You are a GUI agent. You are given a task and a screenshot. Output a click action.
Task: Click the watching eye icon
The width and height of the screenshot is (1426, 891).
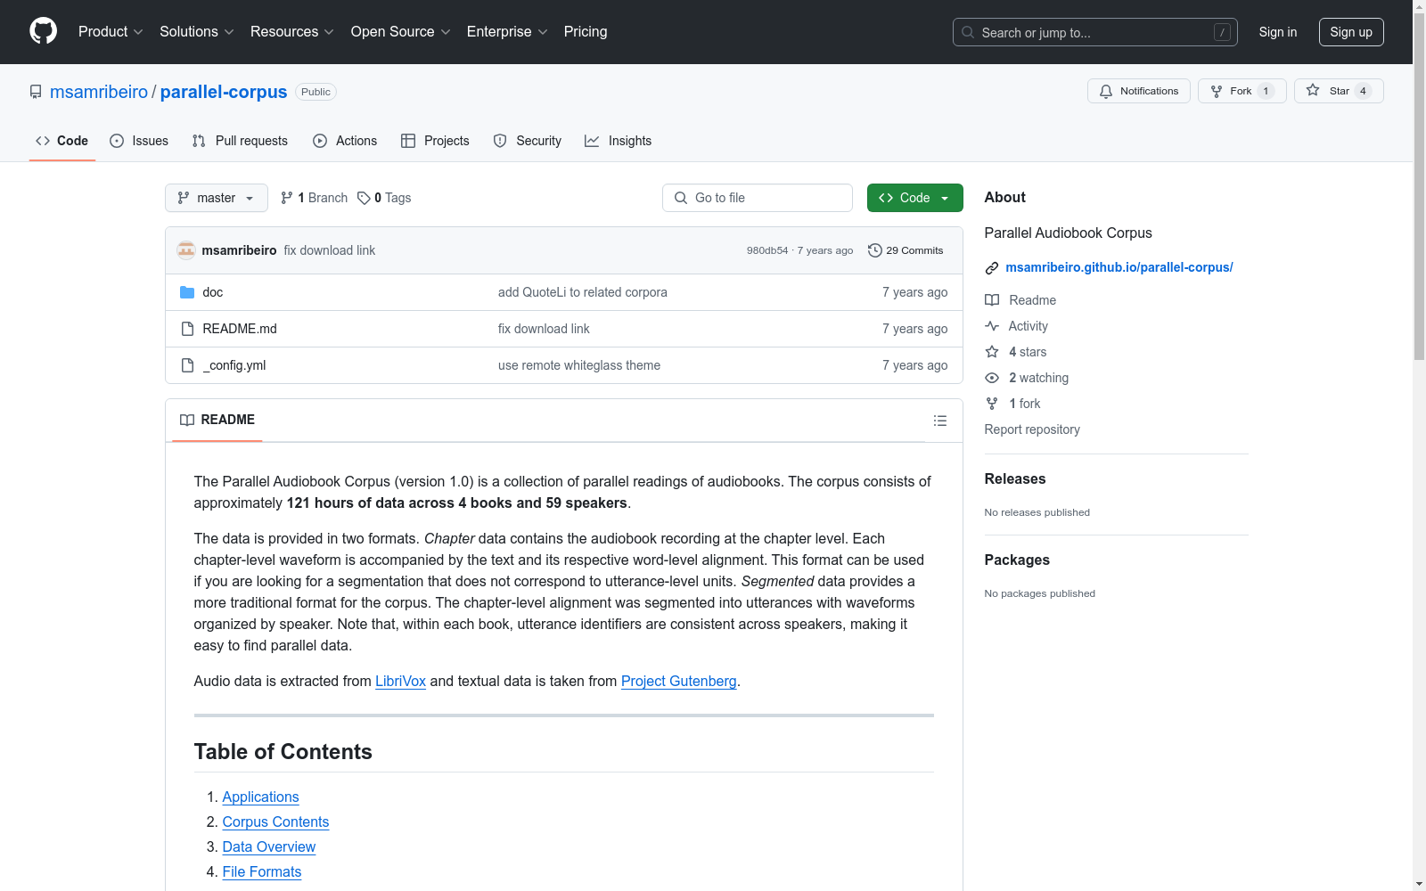(x=992, y=378)
